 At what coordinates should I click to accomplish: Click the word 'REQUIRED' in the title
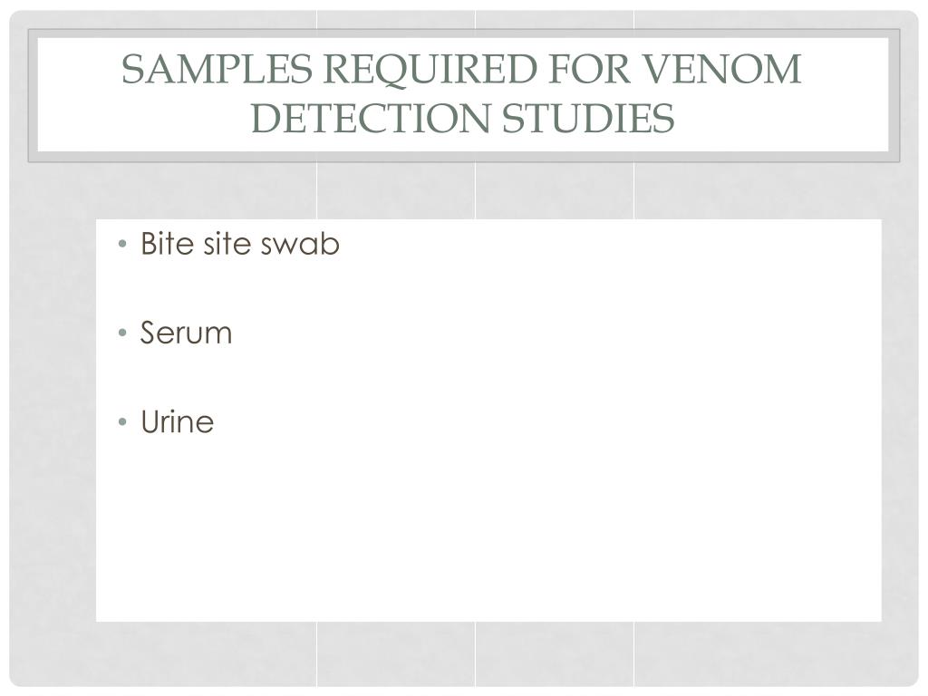coord(430,70)
